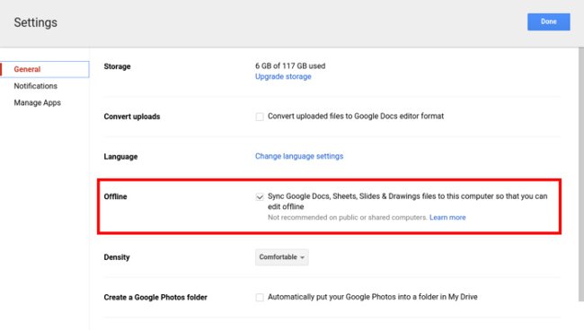Viewport: 584px width, 330px height.
Task: Open the Upgrade storage link
Action: [283, 76]
